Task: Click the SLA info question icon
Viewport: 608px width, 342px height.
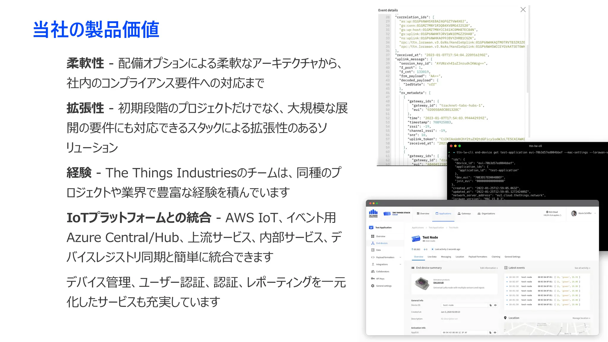Action: point(560,215)
